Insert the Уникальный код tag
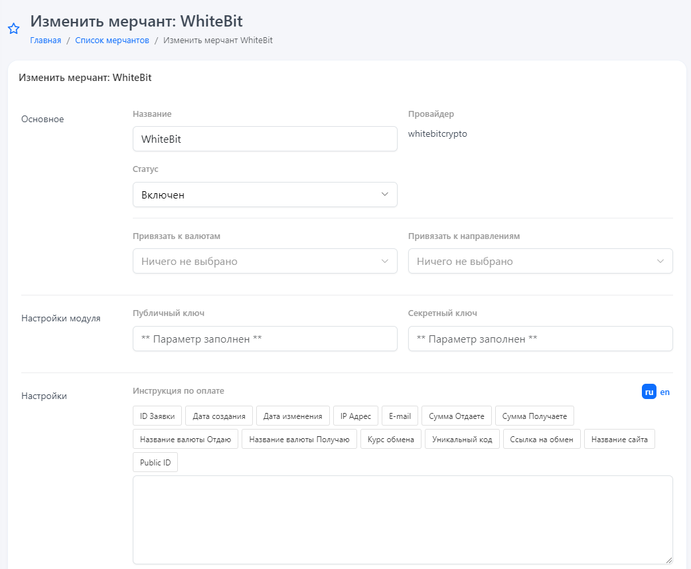 coord(462,440)
